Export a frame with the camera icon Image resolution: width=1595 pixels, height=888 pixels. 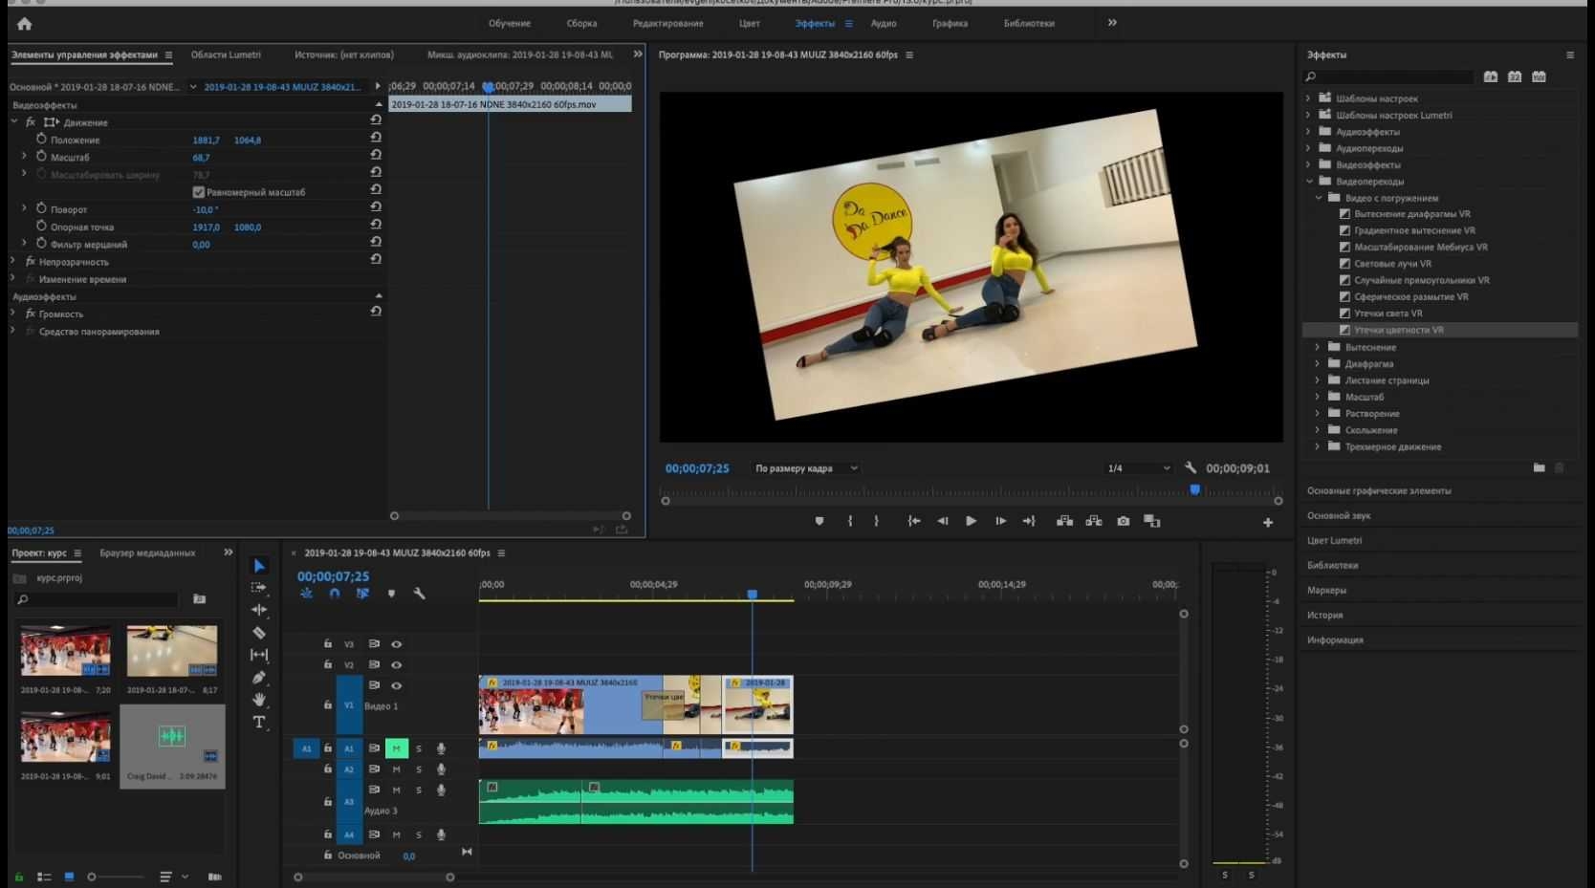pos(1124,521)
